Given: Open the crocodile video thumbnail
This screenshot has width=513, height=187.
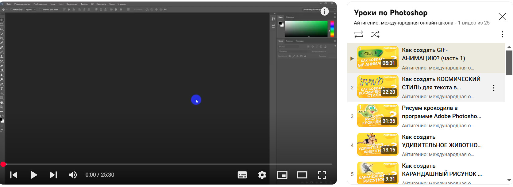Looking at the screenshot, I should coord(378,115).
